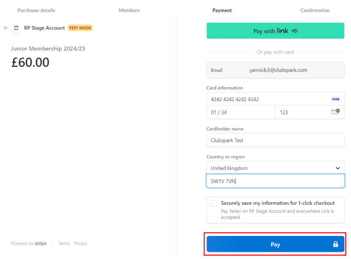Open the Country or region dropdown

tap(275, 168)
